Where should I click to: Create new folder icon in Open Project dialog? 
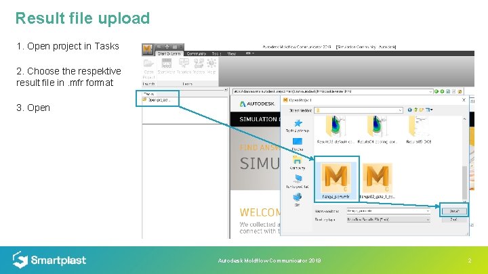click(422, 110)
